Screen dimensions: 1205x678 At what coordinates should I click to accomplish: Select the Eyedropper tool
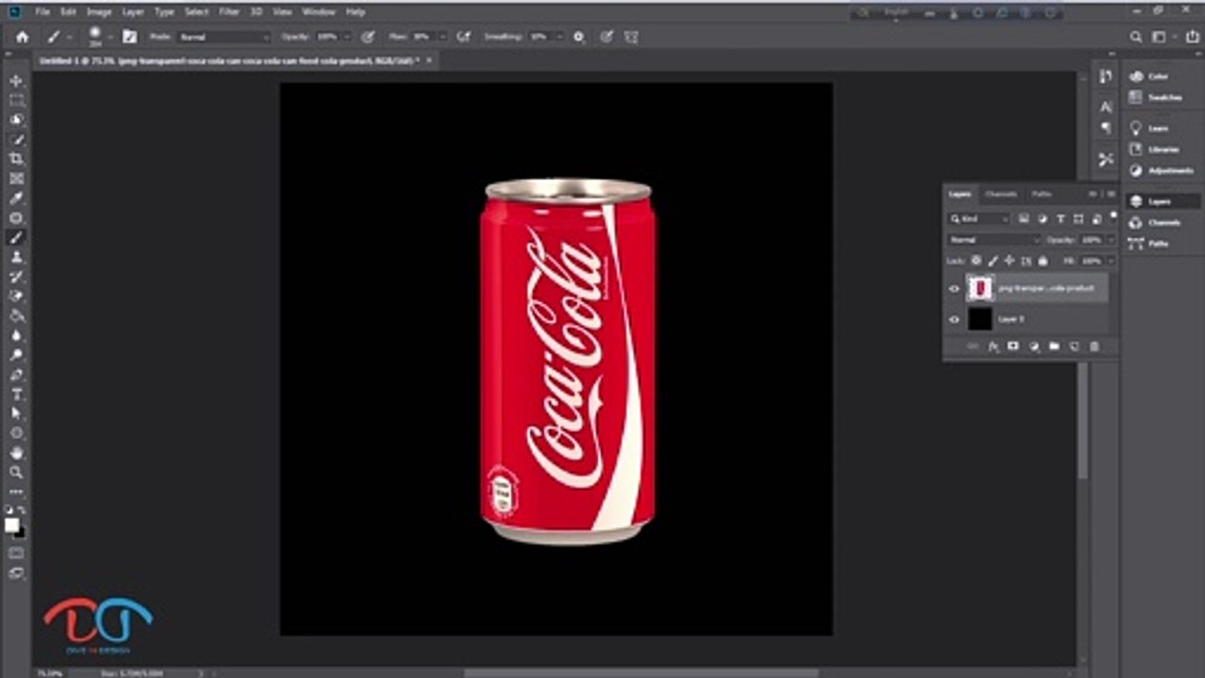pos(17,199)
